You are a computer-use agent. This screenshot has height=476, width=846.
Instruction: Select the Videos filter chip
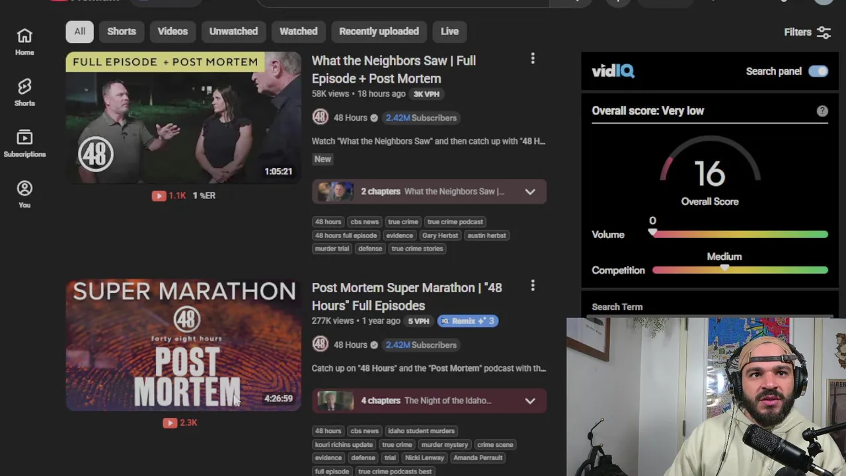tap(173, 31)
